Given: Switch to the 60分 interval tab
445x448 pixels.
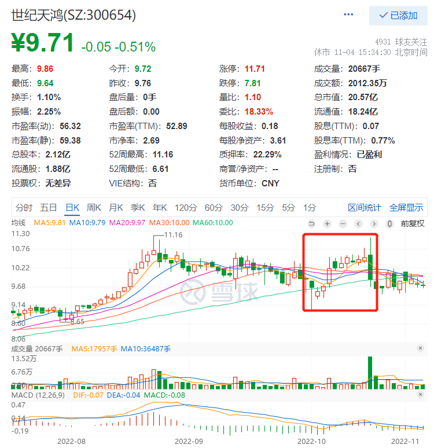Looking at the screenshot, I should 214,208.
